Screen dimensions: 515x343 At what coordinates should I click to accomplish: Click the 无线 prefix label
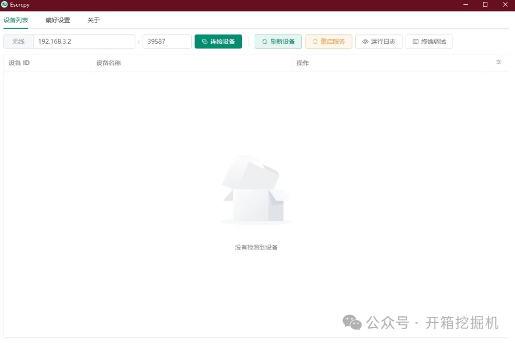(x=19, y=41)
